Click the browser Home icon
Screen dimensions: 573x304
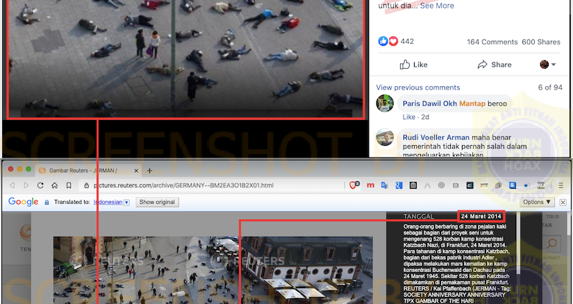coord(54,185)
